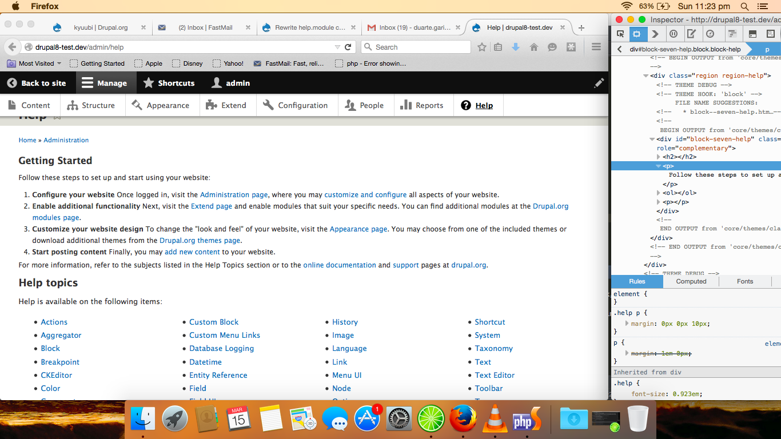Click in the Firefox search field
Image resolution: width=781 pixels, height=439 pixels.
point(416,47)
